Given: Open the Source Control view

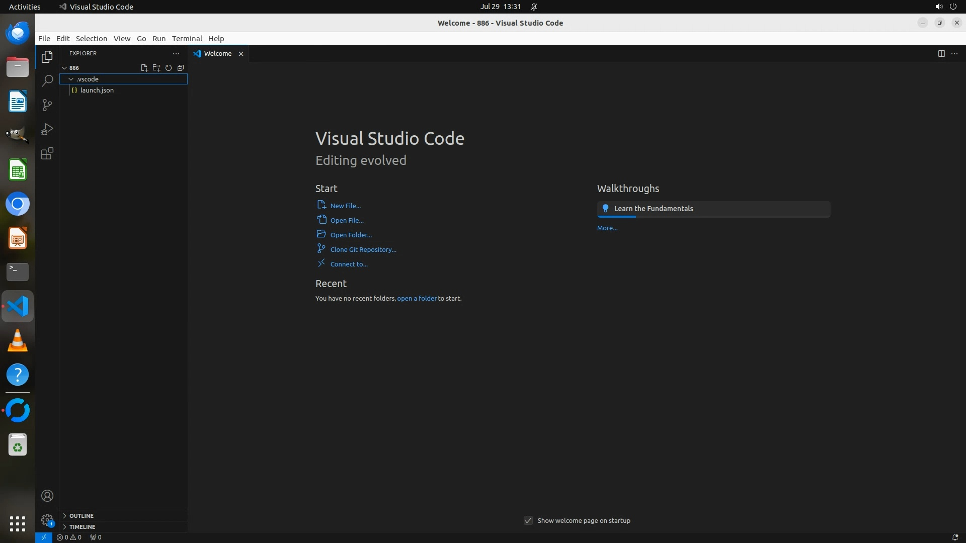Looking at the screenshot, I should tap(47, 105).
